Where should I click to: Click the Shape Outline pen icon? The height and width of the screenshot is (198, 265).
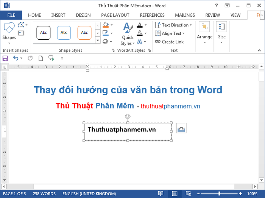(106, 33)
